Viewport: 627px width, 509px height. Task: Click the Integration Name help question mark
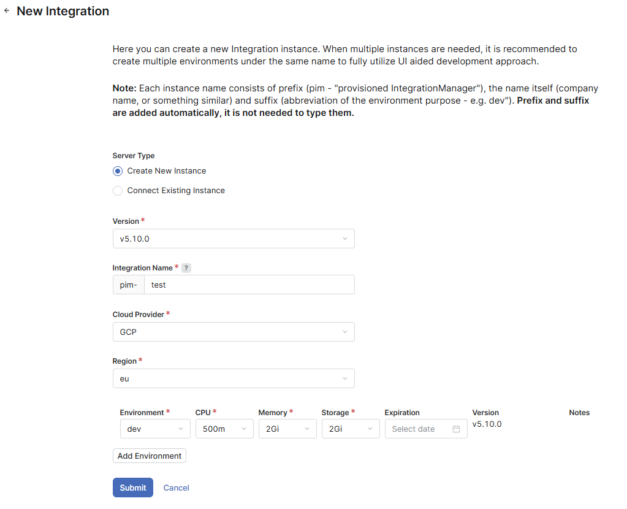pyautogui.click(x=186, y=268)
